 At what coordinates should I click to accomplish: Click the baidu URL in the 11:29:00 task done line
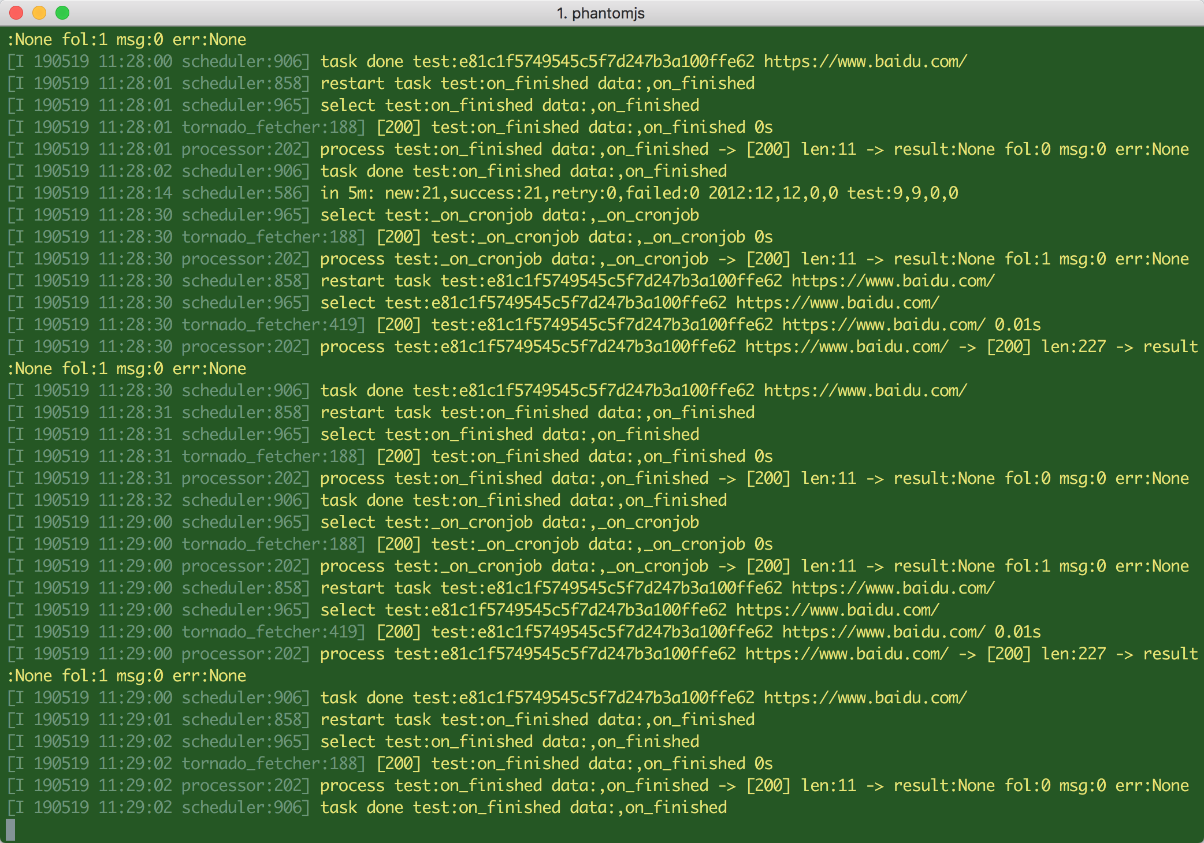pos(865,697)
